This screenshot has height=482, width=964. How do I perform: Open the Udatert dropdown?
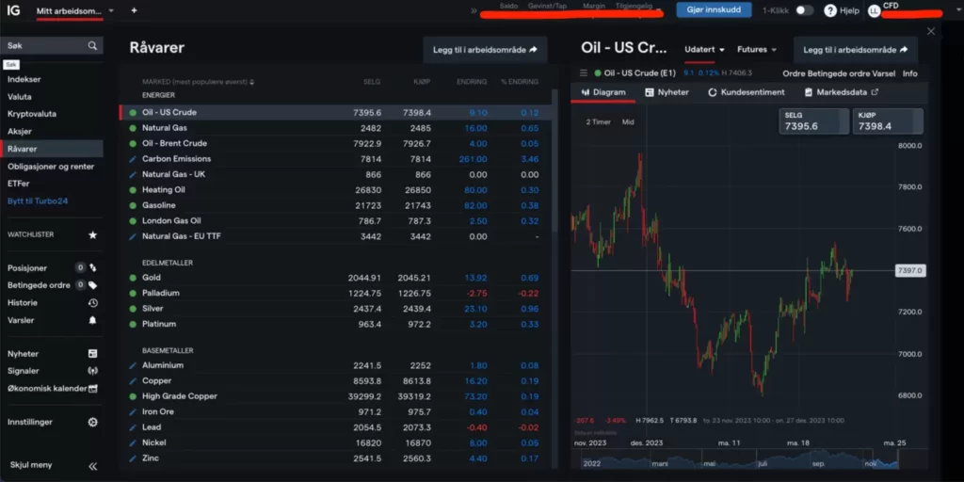pyautogui.click(x=704, y=49)
